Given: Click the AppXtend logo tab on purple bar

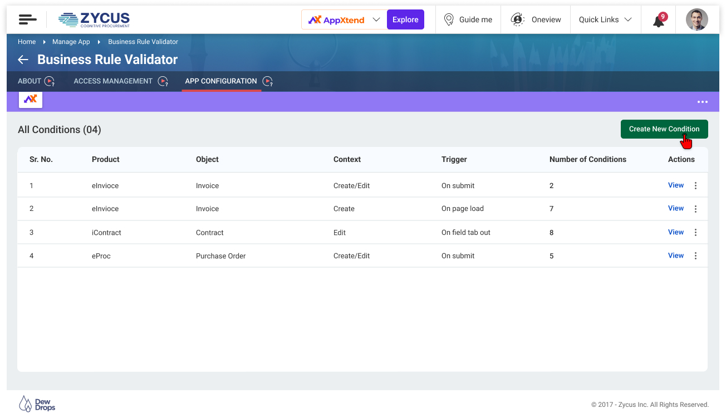Looking at the screenshot, I should pos(31,99).
